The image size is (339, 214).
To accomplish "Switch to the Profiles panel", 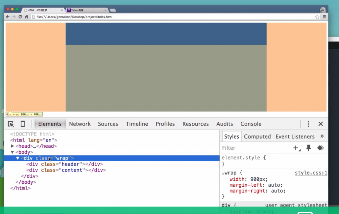I will click(x=165, y=124).
